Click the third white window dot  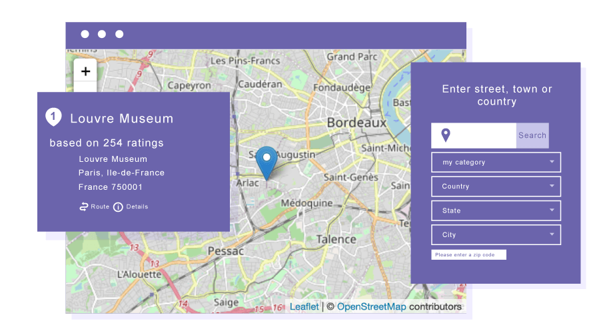point(119,34)
